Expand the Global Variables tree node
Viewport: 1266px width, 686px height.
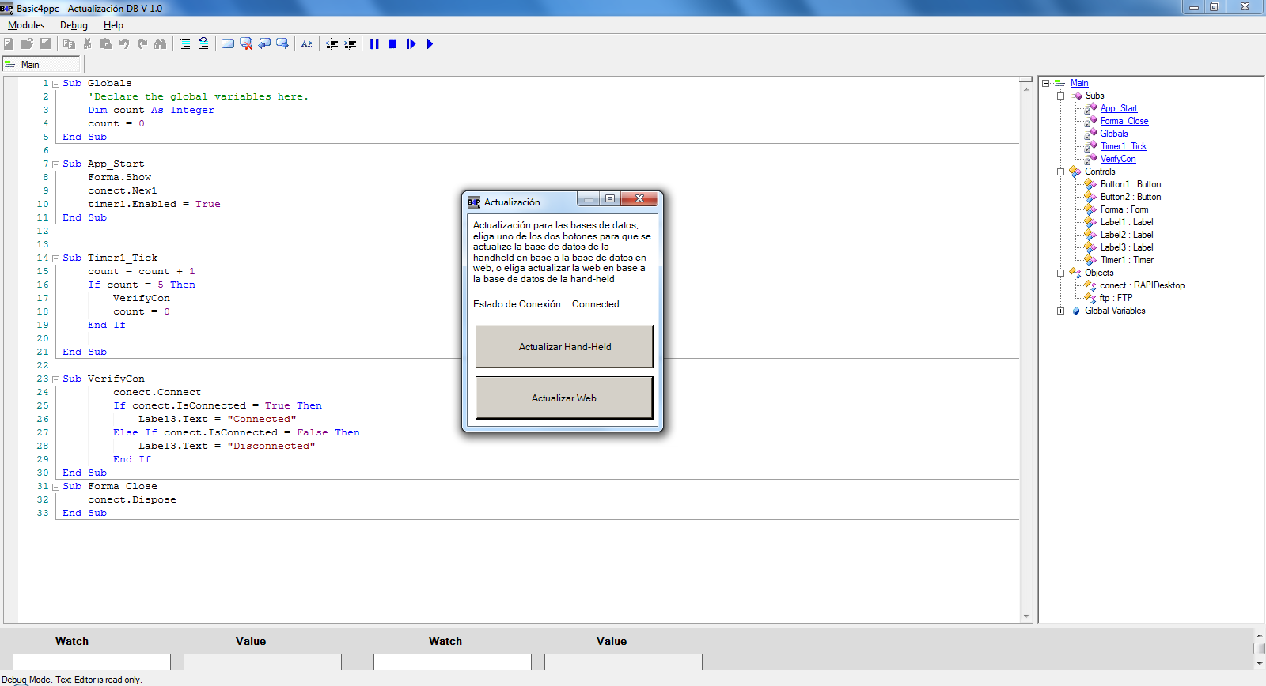1061,311
